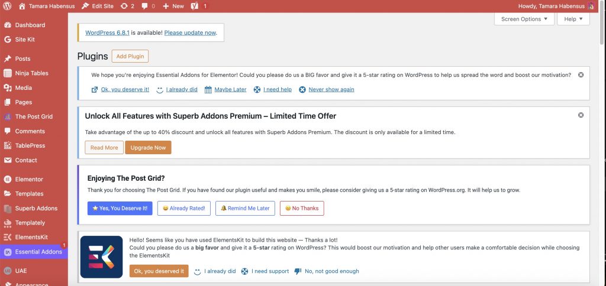Dismiss the Essential Addons rating notice
606x286 pixels.
pos(581,75)
